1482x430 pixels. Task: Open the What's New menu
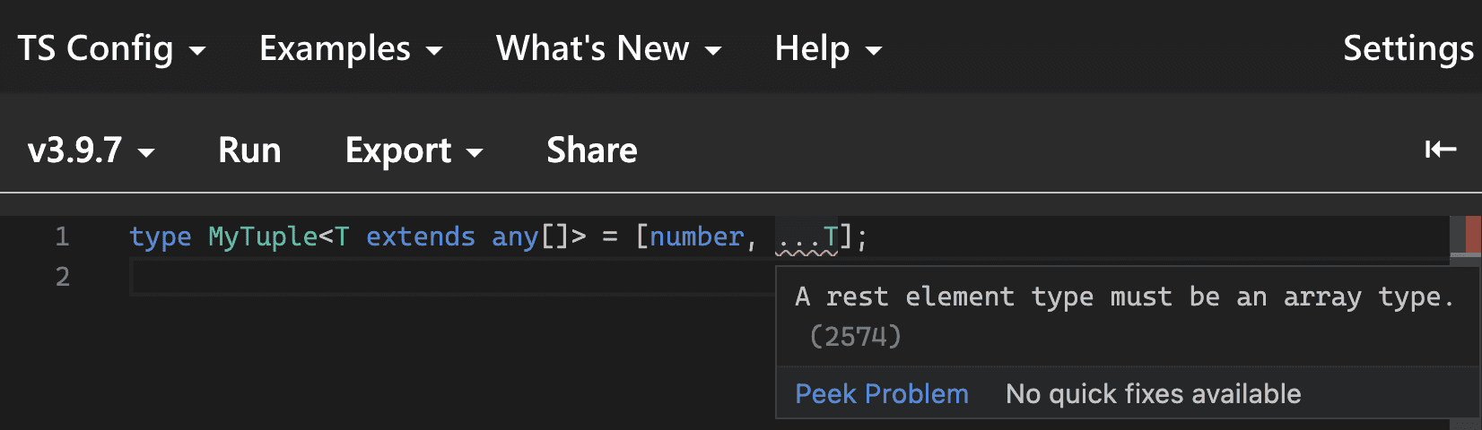pos(609,48)
